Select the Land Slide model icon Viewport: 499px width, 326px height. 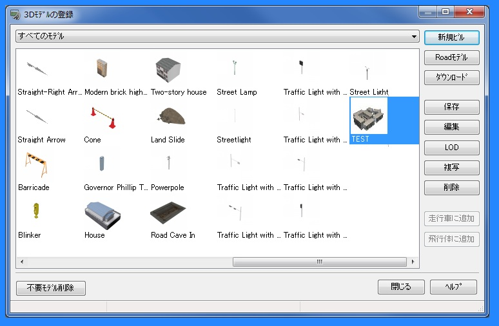click(x=171, y=116)
